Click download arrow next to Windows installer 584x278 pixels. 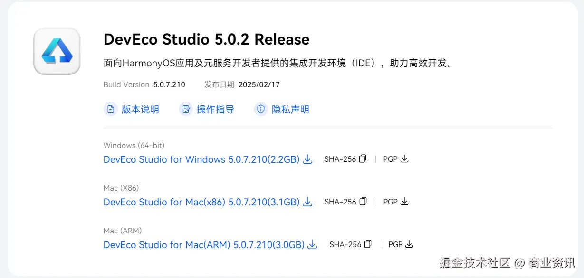(x=307, y=159)
